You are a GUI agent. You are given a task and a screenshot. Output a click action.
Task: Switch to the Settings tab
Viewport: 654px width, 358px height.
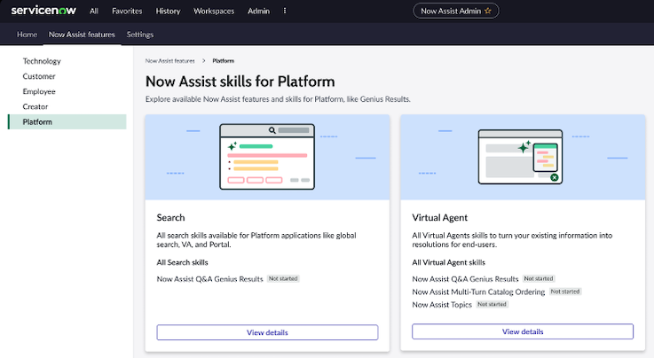(140, 35)
